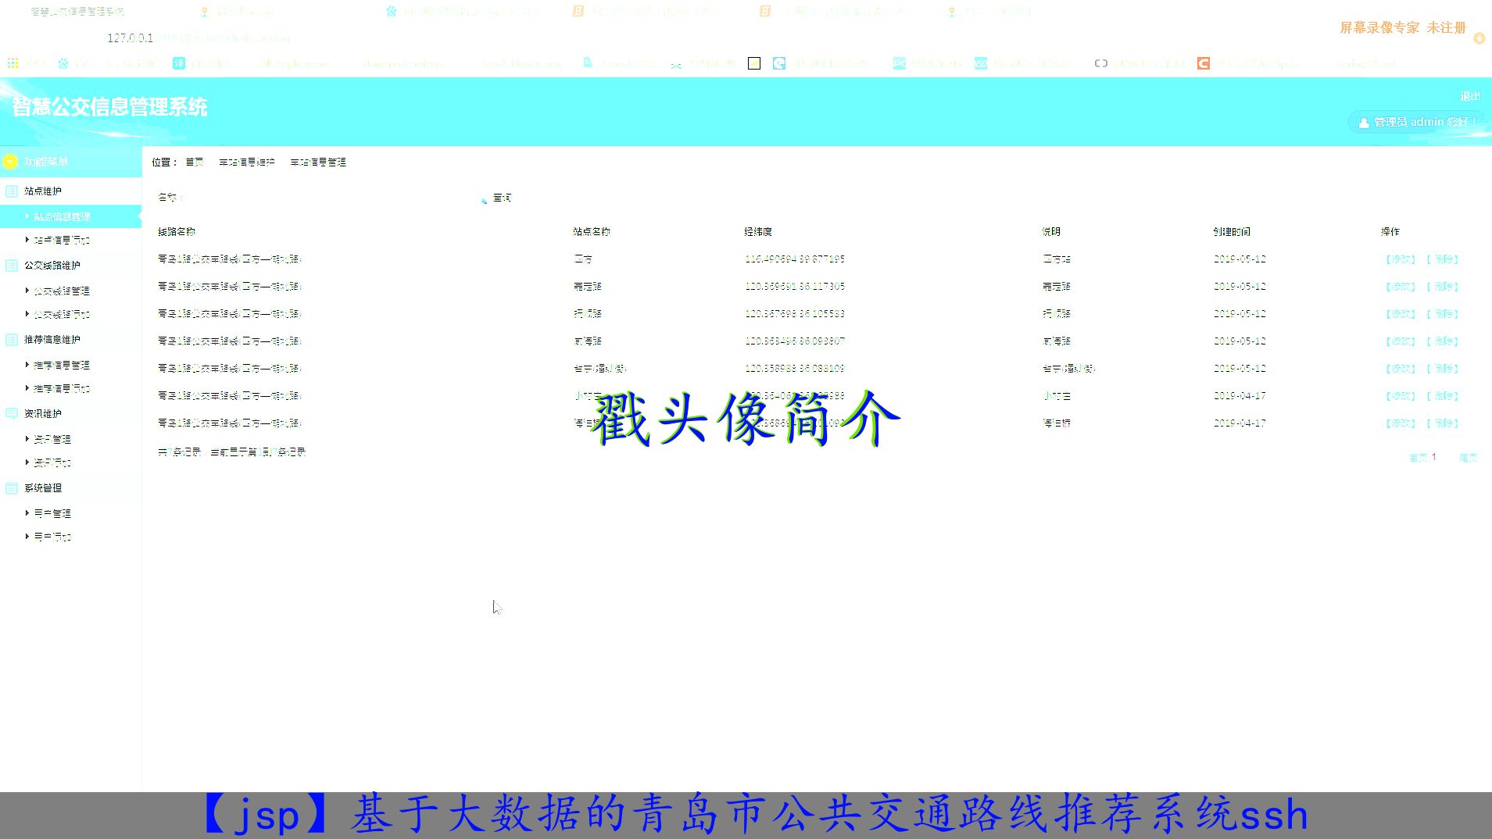This screenshot has width=1492, height=839.
Task: Click the 创建时间 column header
Action: (1232, 232)
